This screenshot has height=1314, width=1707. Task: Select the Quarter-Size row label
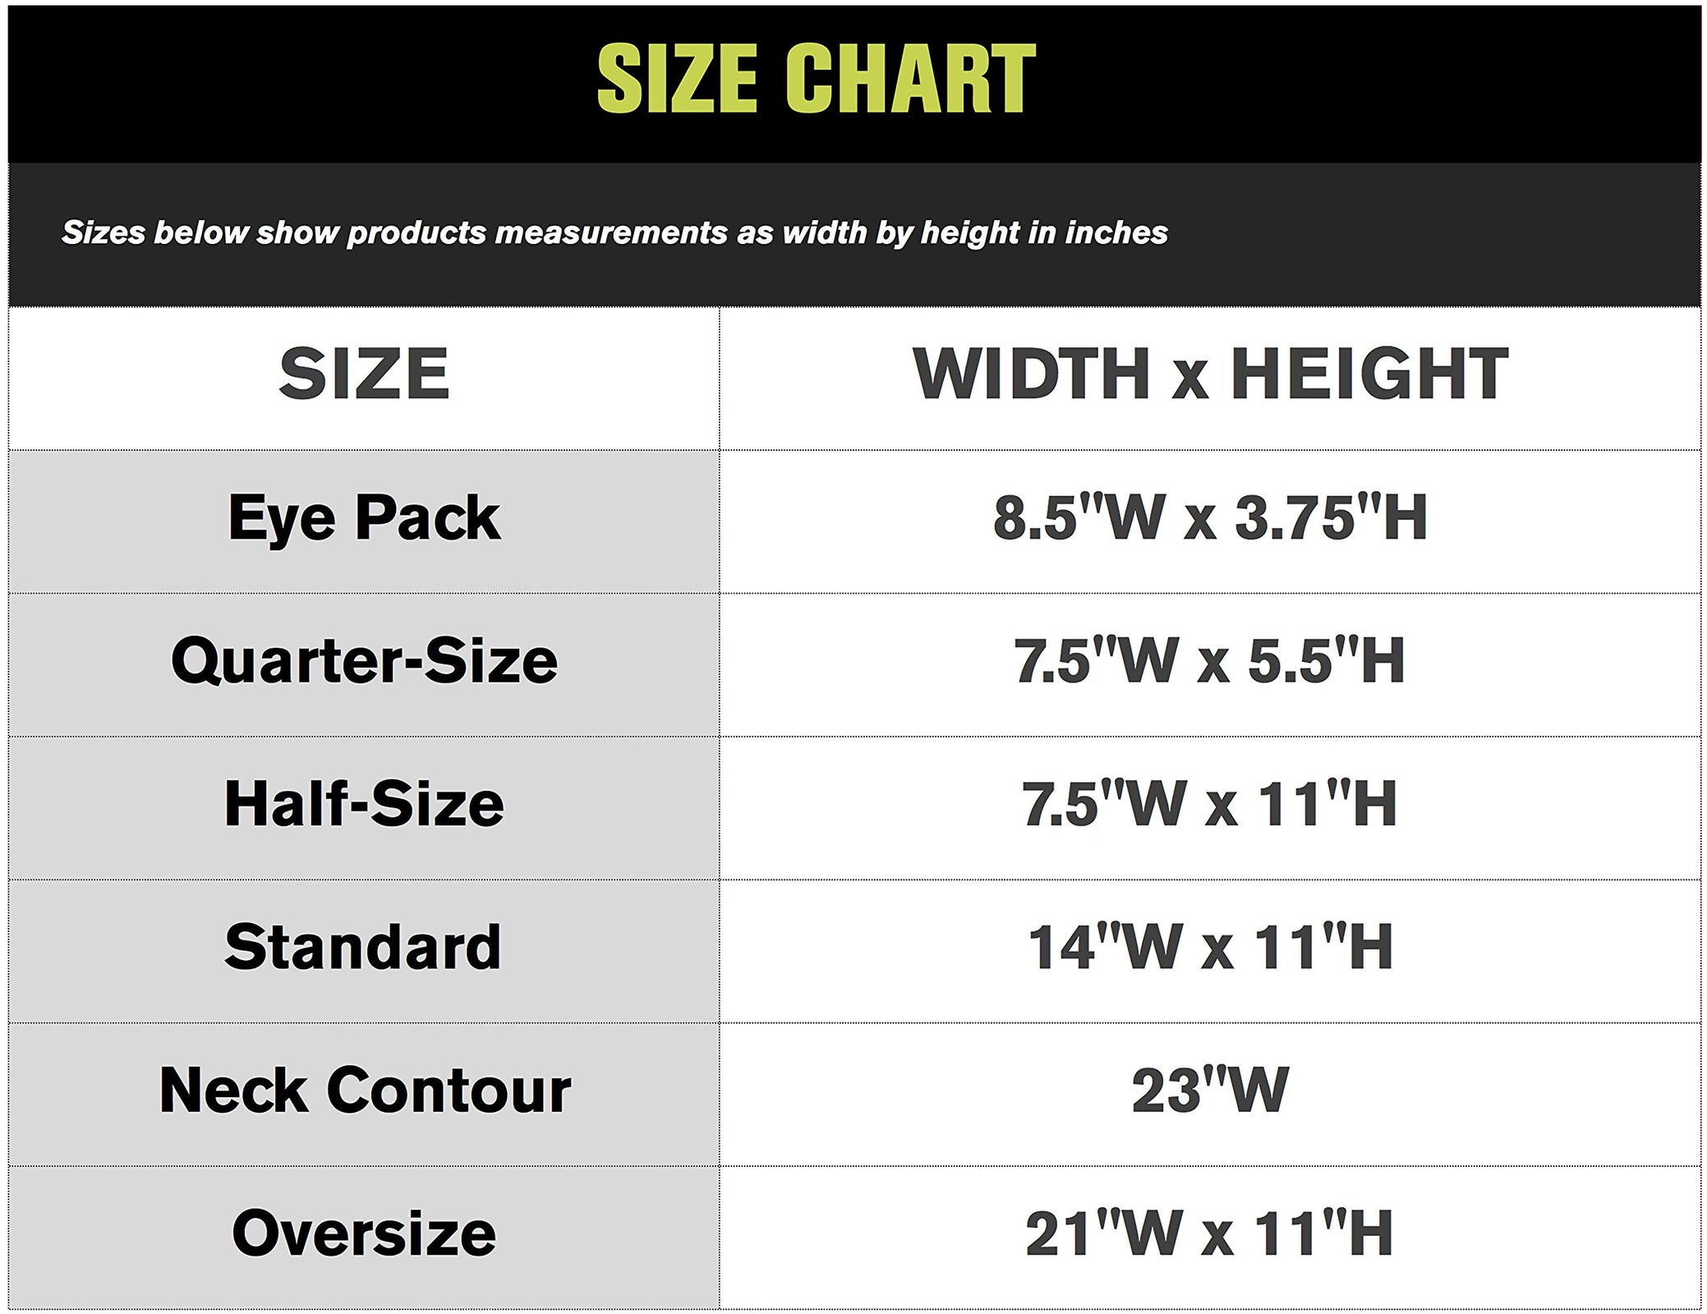pos(364,662)
